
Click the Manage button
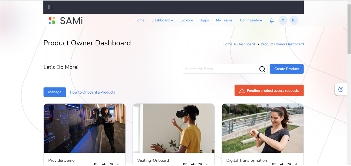point(55,92)
